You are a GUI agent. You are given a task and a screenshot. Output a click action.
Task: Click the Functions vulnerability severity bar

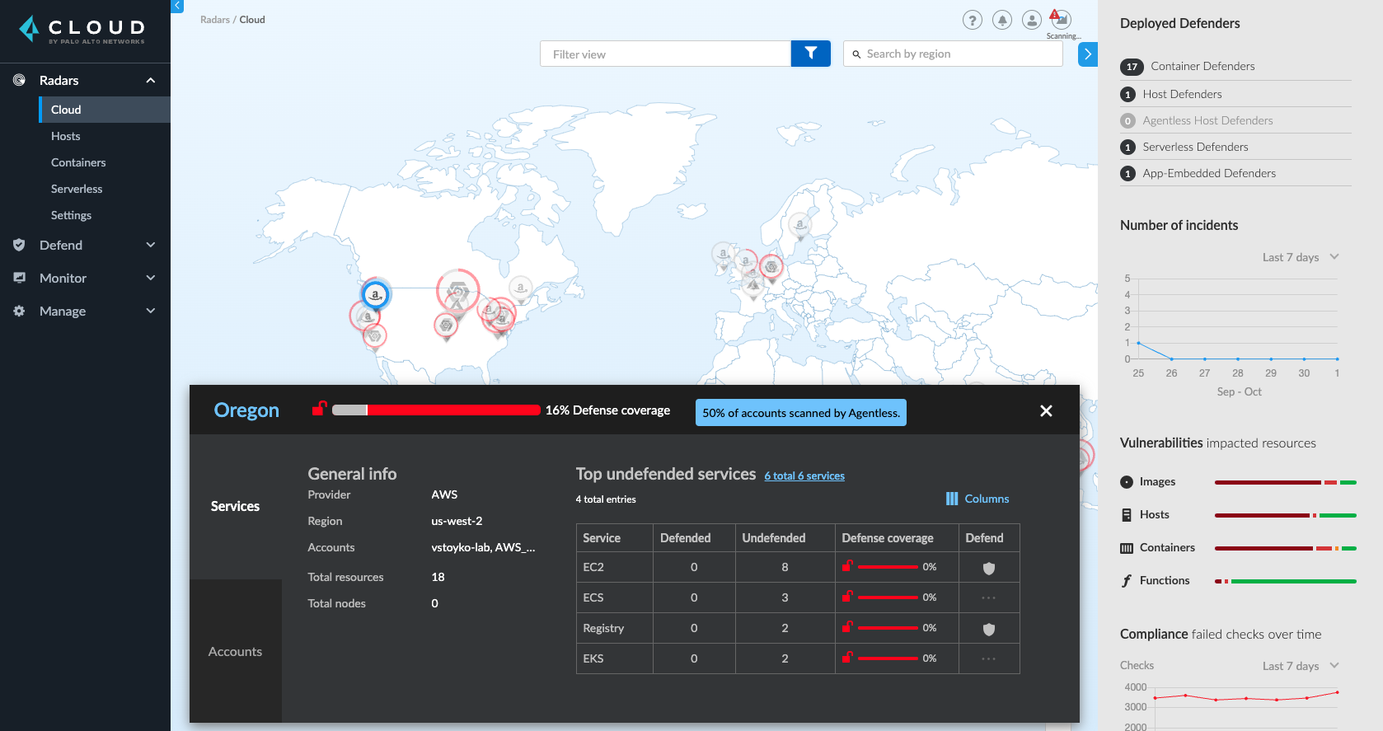click(1286, 581)
